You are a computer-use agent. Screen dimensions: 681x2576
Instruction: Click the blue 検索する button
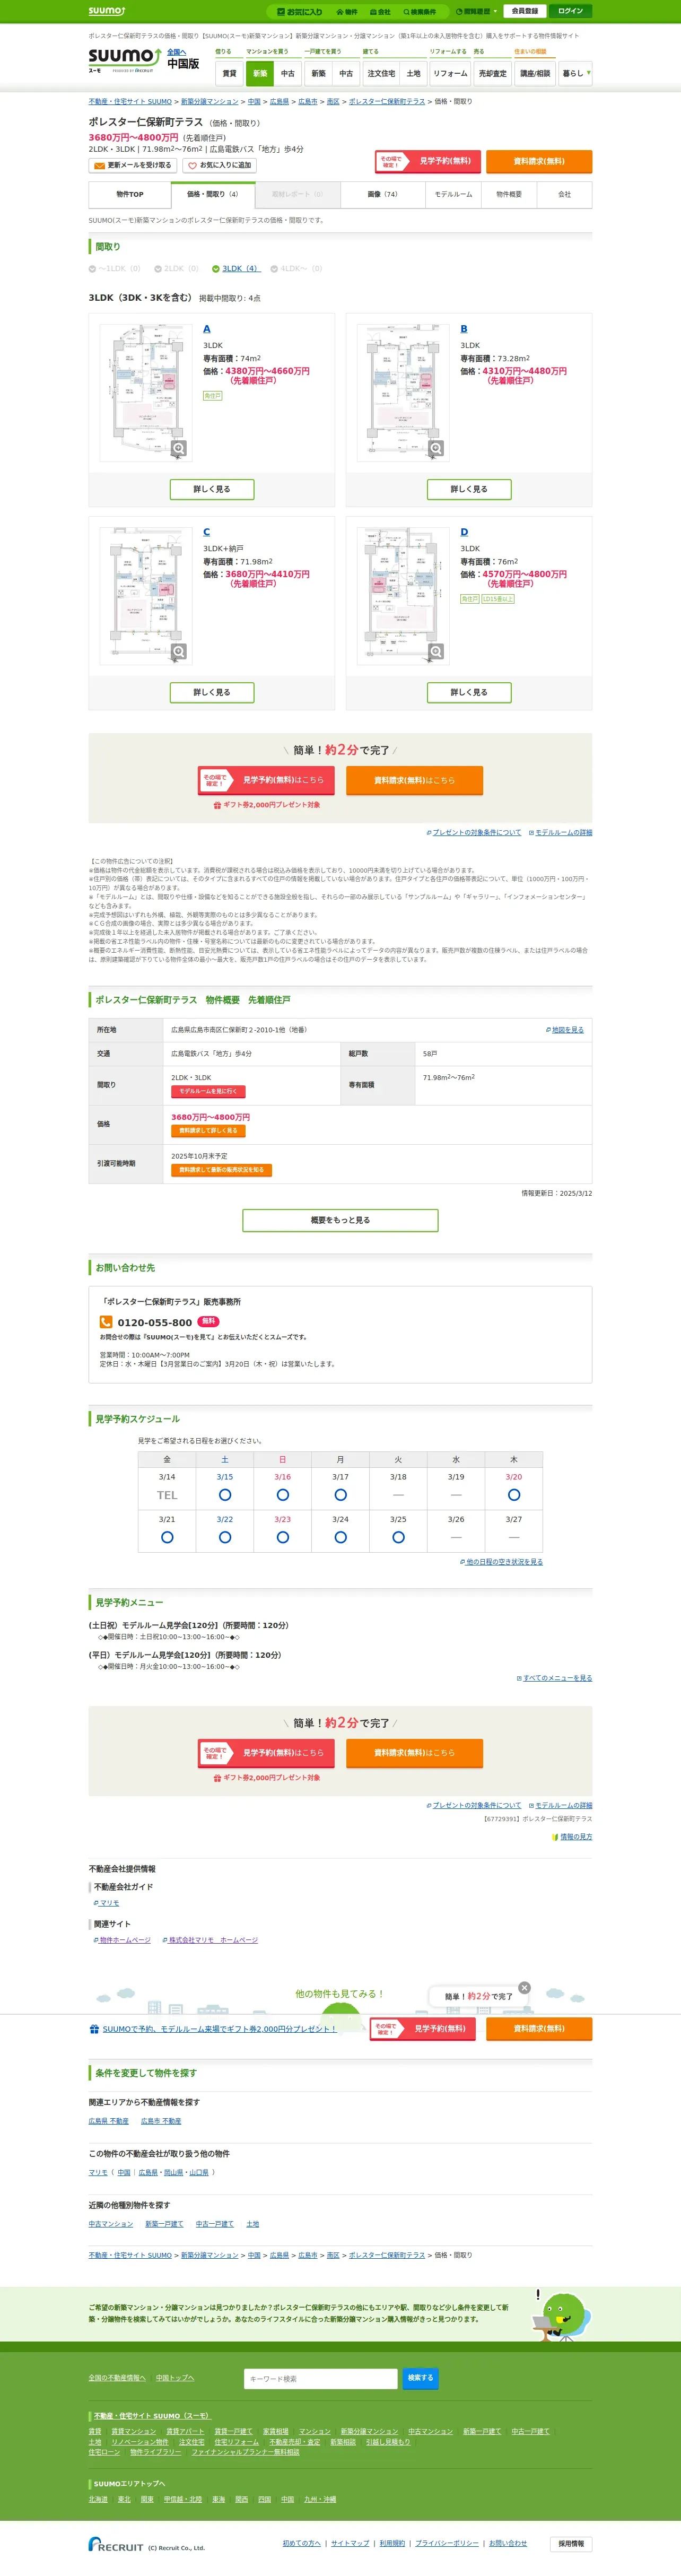coord(421,2378)
